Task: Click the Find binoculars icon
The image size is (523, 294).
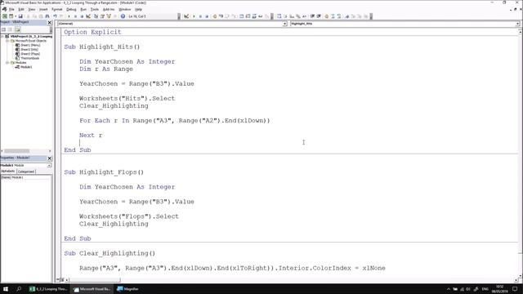Action: pos(47,16)
